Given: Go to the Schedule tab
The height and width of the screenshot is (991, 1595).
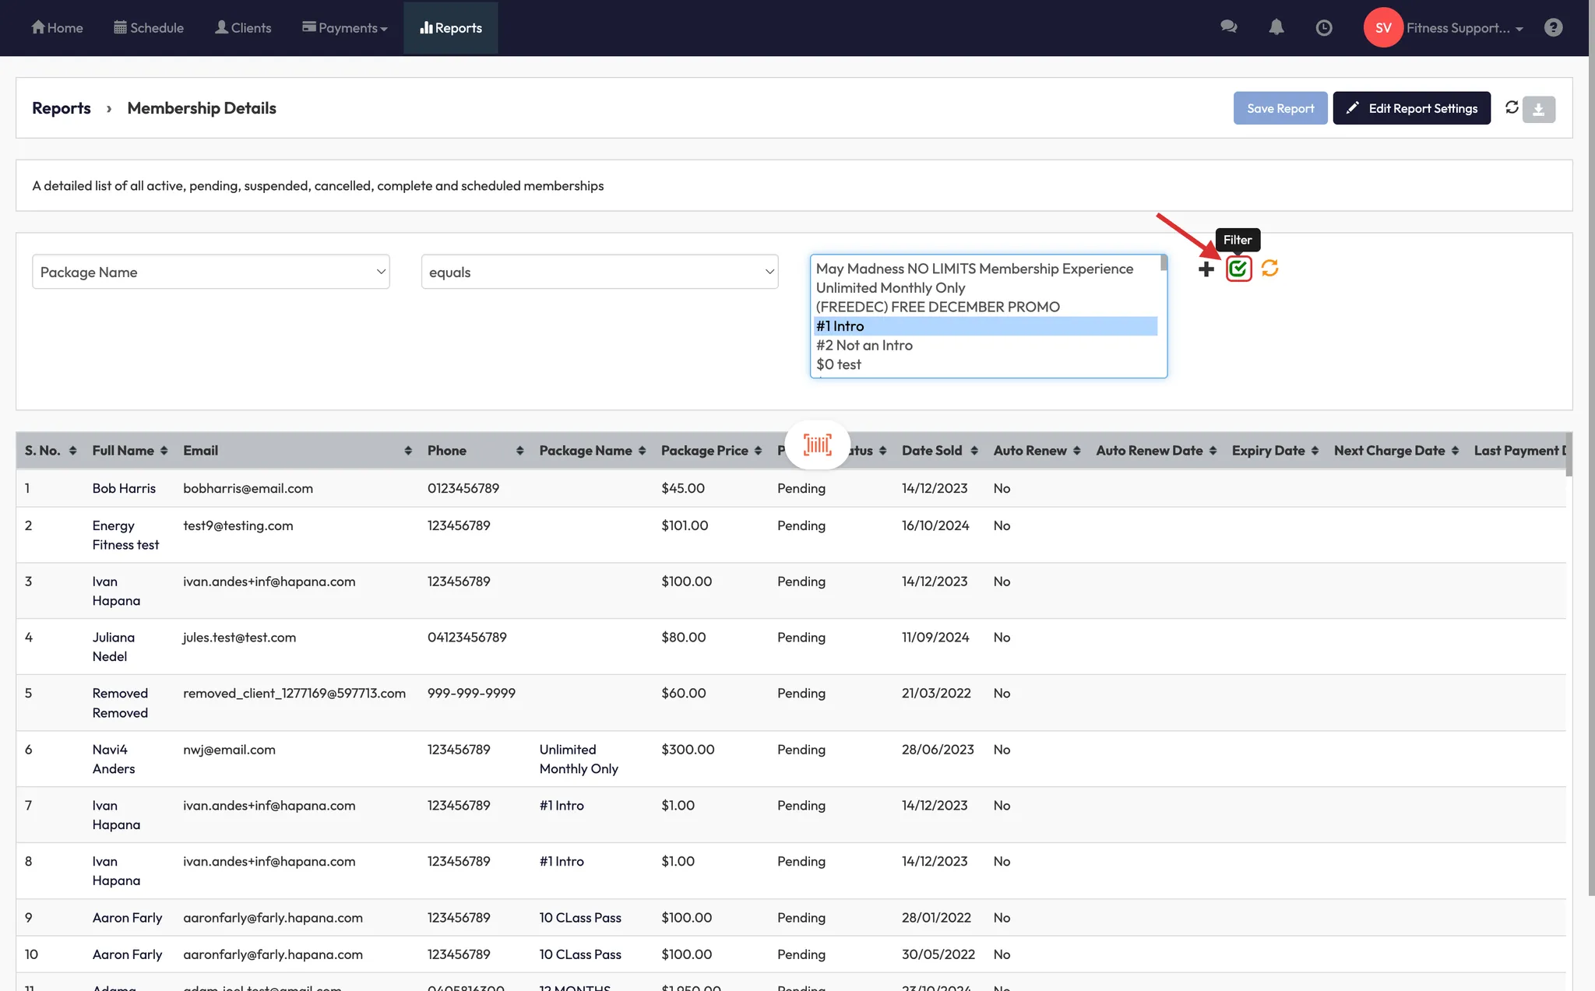Looking at the screenshot, I should pos(149,28).
